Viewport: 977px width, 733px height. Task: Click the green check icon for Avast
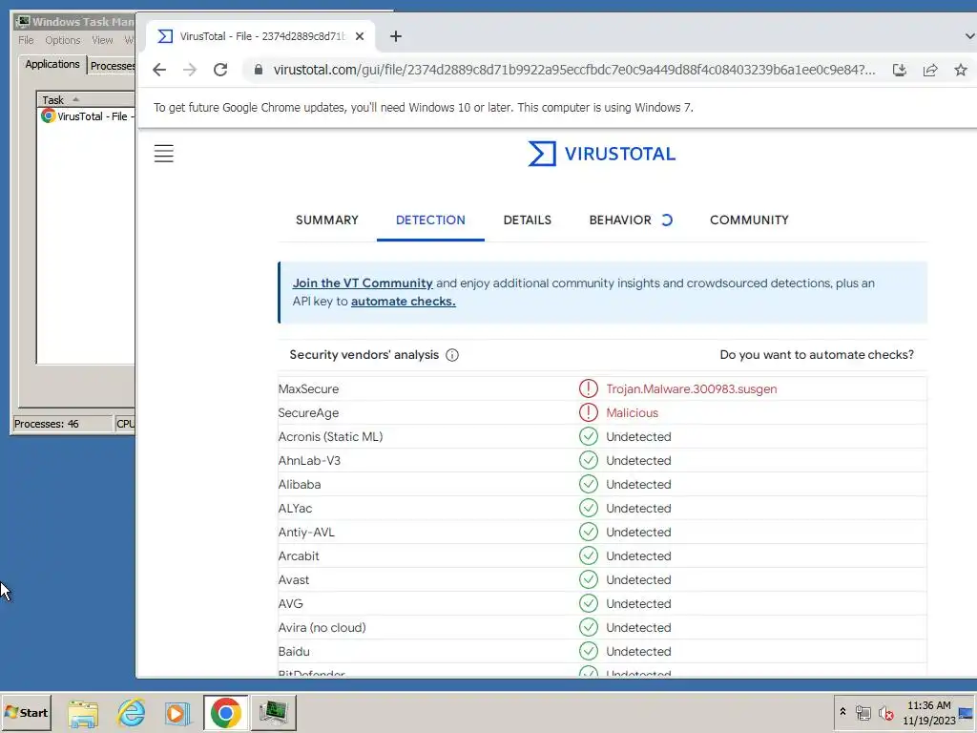tap(588, 579)
